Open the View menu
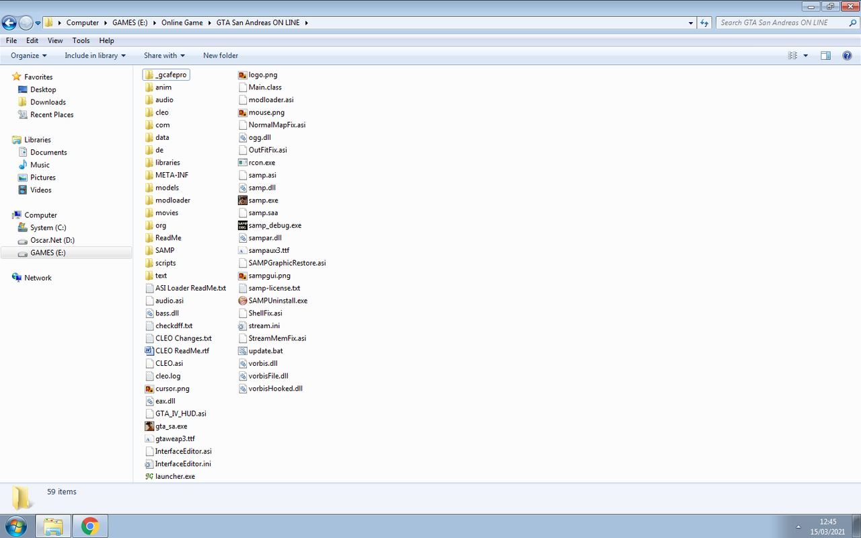Viewport: 861px width, 538px height. [55, 40]
